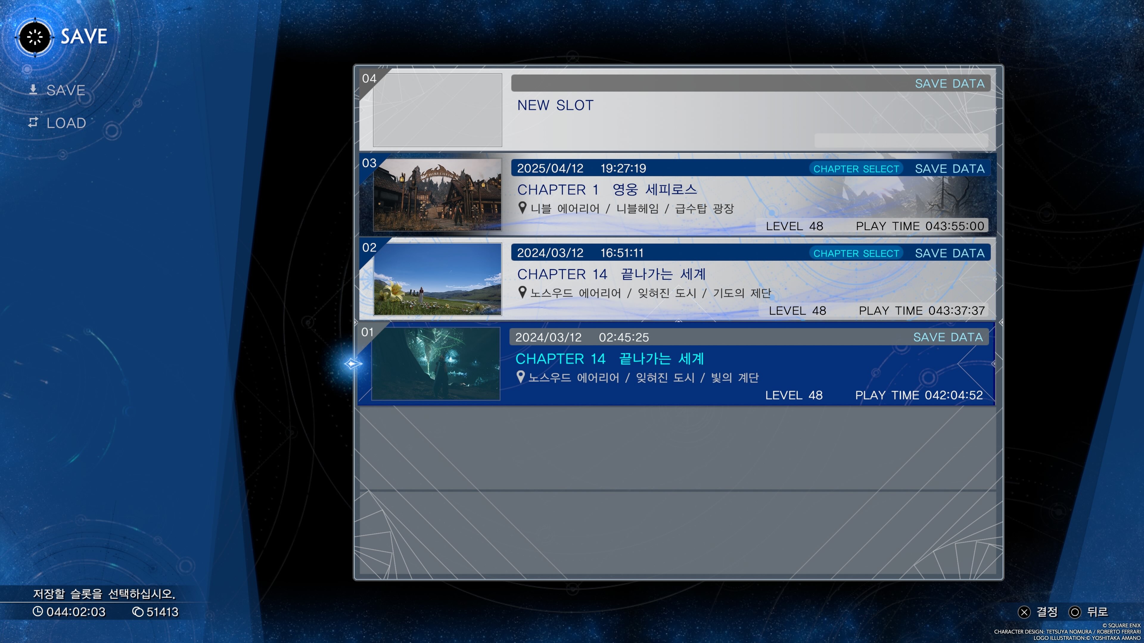Choose the NEW SLOT entry
Screen dimensions: 1144x643
click(555, 105)
